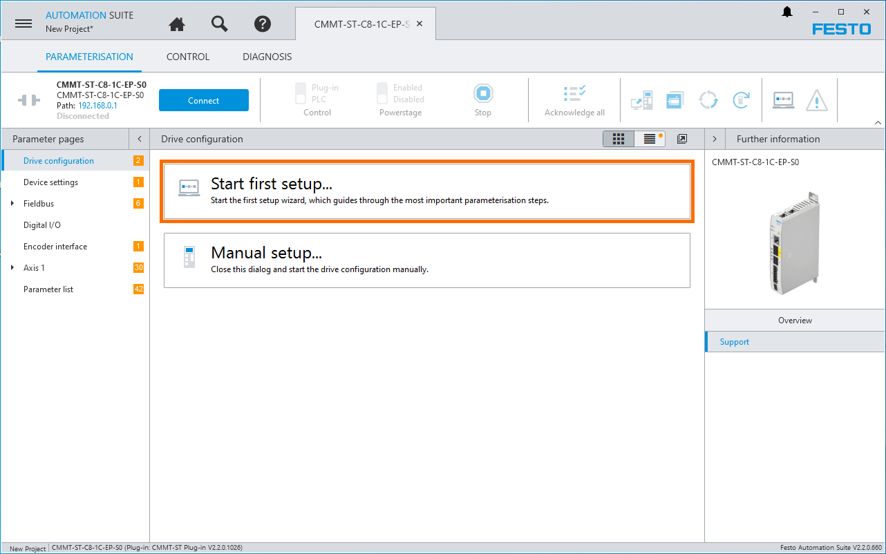Collapse the toolbar ribbon with the chevron
The height and width of the screenshot is (554, 886).
878,122
